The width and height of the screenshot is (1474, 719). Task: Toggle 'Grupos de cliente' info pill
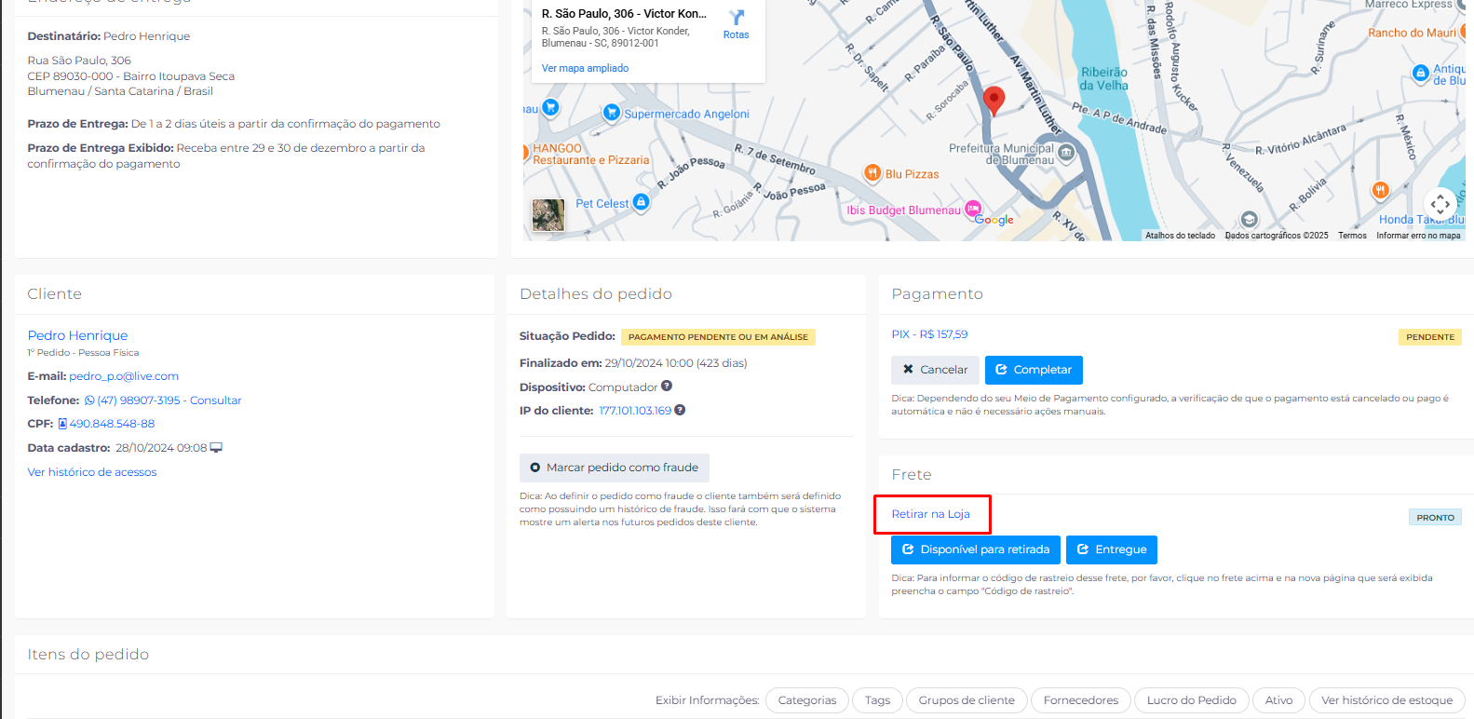coord(967,700)
